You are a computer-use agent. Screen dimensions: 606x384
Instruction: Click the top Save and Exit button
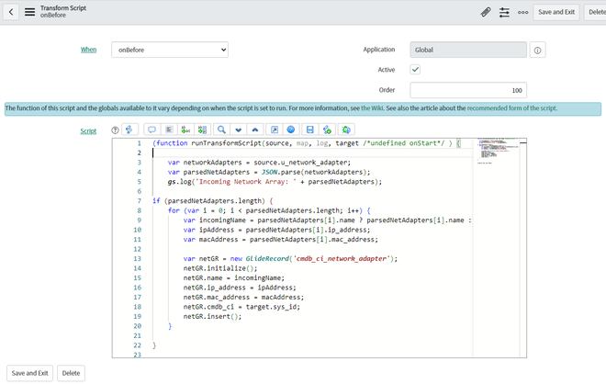click(556, 12)
